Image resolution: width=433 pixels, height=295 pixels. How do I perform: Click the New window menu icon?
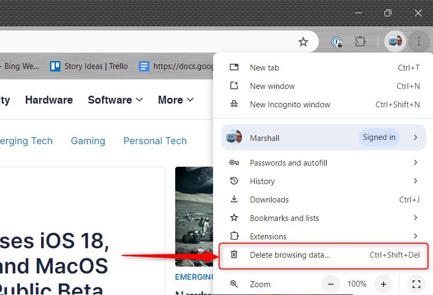[x=234, y=86]
